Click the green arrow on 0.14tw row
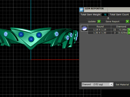Image resolution: width=130 pixels, height=97 pixels. point(129,30)
